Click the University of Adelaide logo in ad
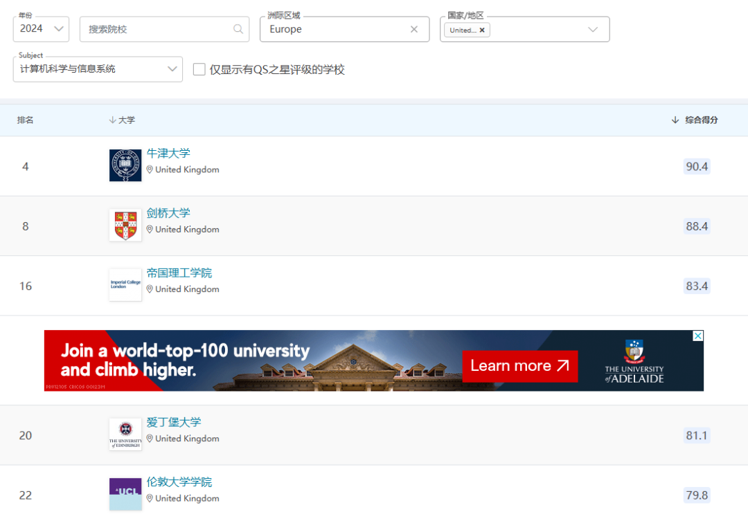Image resolution: width=748 pixels, height=523 pixels. pos(634,362)
